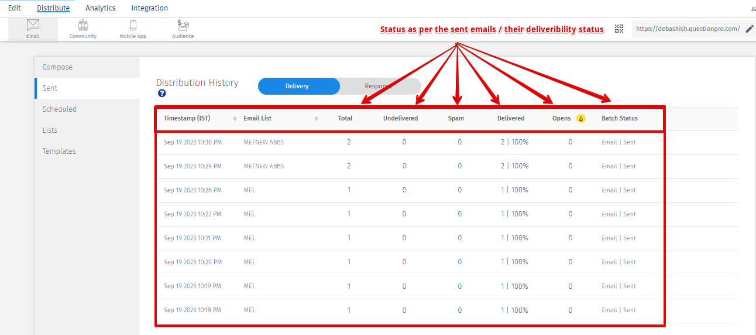
Task: Click the Delivered column header
Action: pos(511,118)
